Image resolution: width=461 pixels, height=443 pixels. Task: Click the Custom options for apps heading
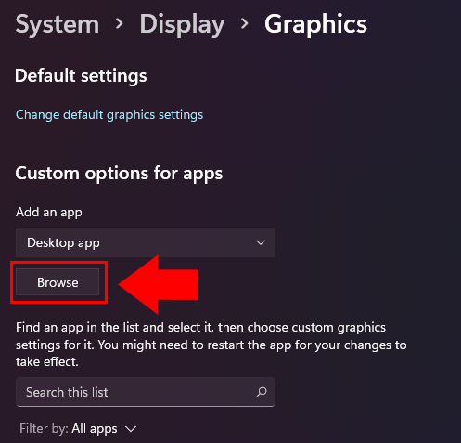(119, 174)
